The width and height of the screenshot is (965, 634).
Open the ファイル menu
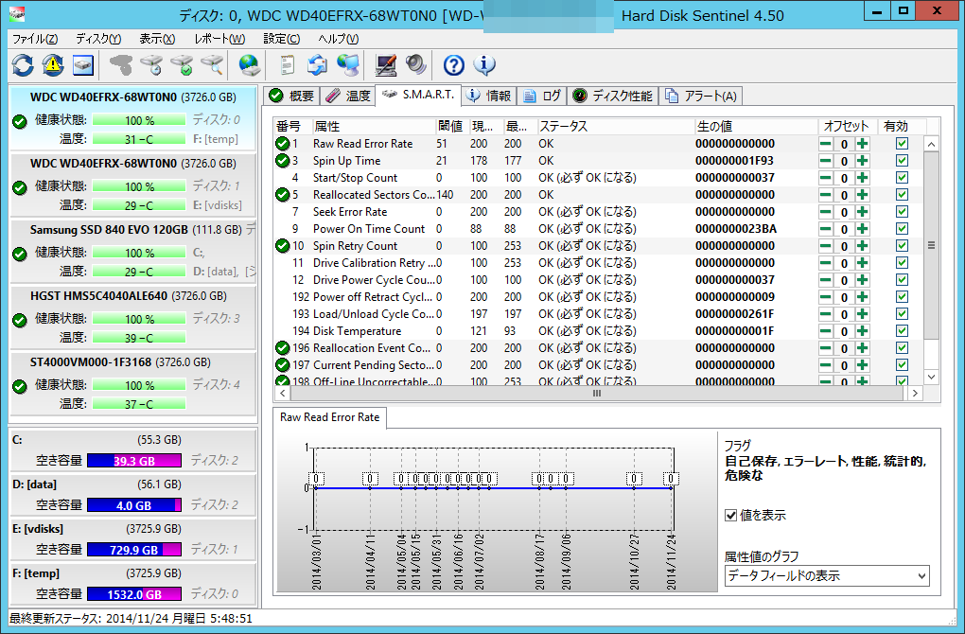click(x=35, y=39)
